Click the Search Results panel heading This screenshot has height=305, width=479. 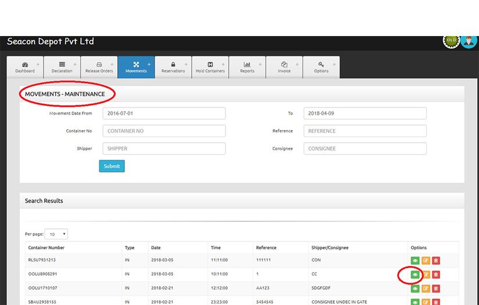44,201
